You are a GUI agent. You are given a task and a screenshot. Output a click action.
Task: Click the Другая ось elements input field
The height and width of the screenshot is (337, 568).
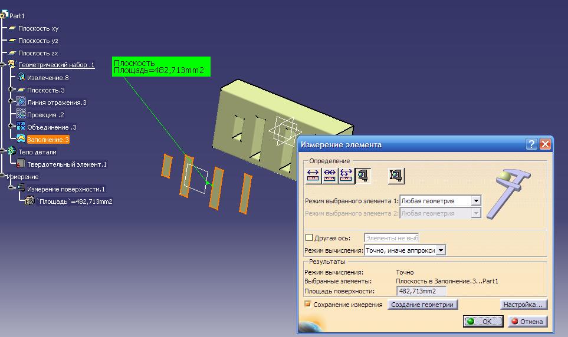[391, 238]
